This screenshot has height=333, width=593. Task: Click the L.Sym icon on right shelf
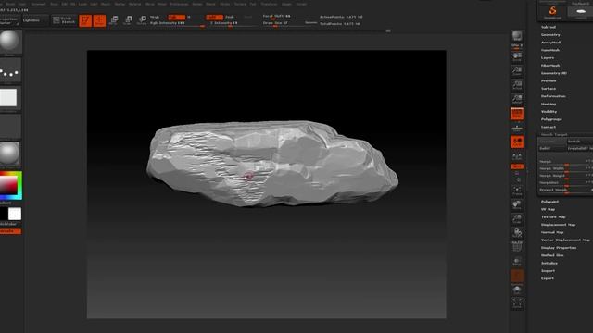(517, 156)
